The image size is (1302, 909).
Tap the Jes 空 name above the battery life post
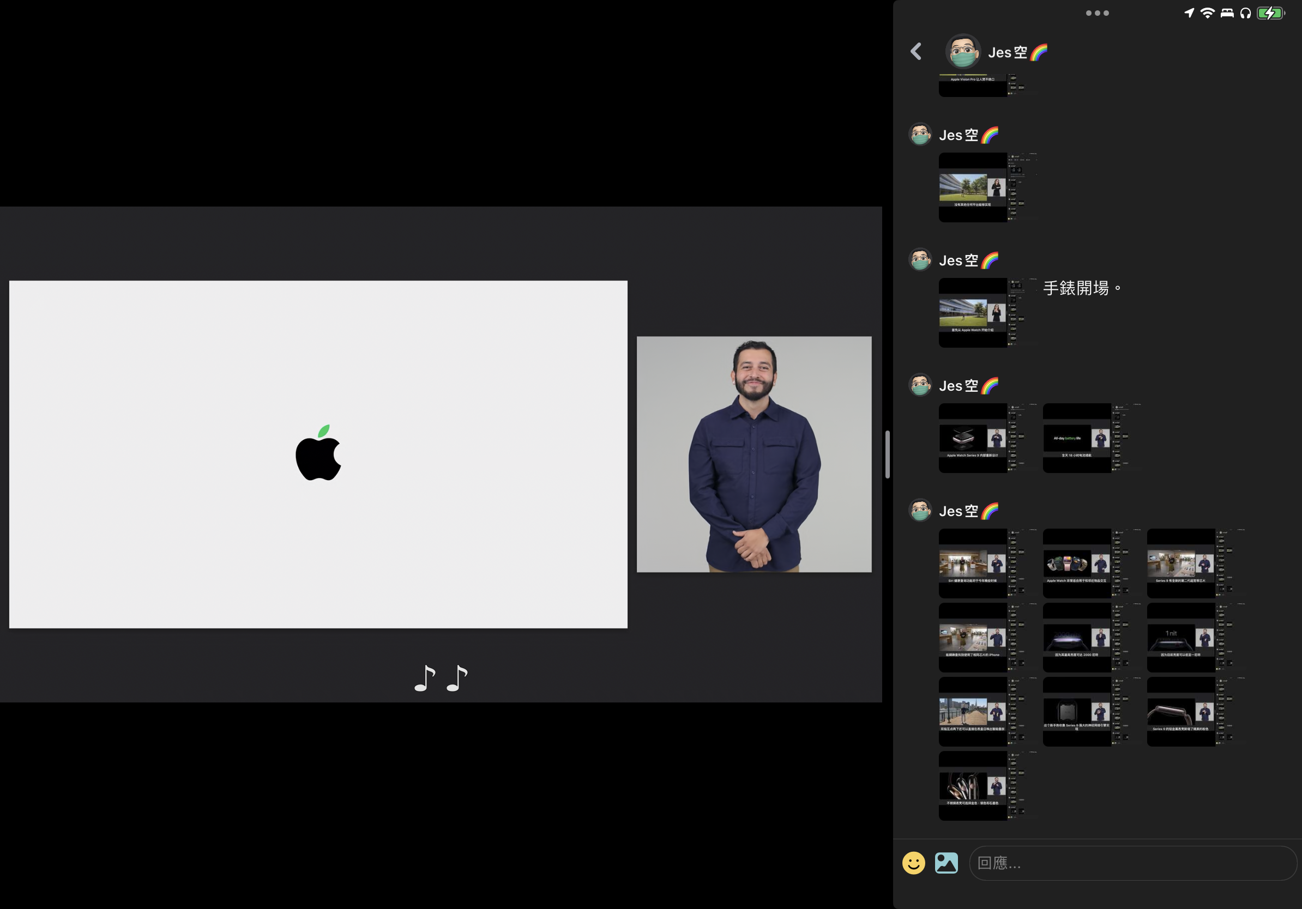968,385
